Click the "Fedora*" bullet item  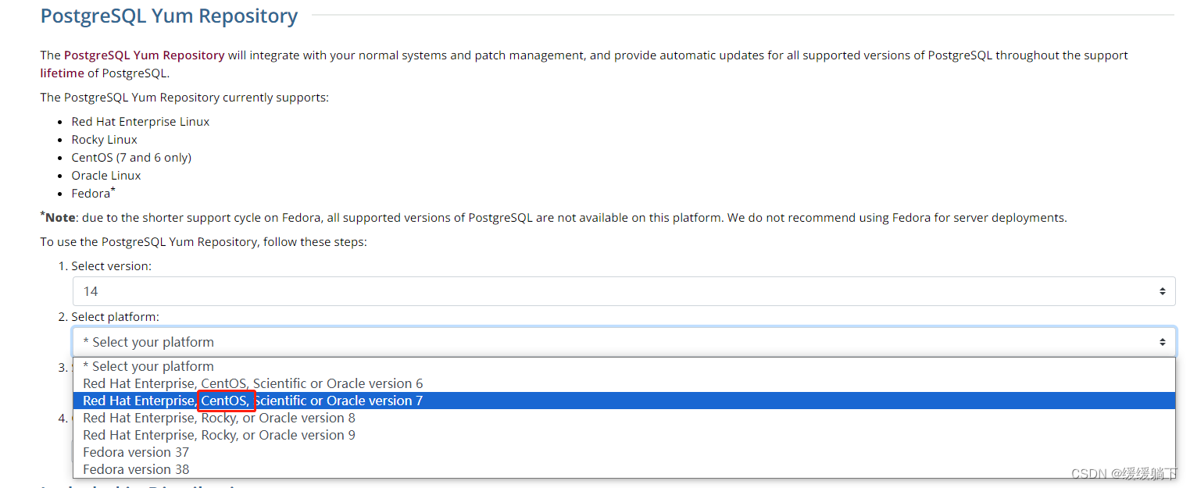tap(94, 193)
